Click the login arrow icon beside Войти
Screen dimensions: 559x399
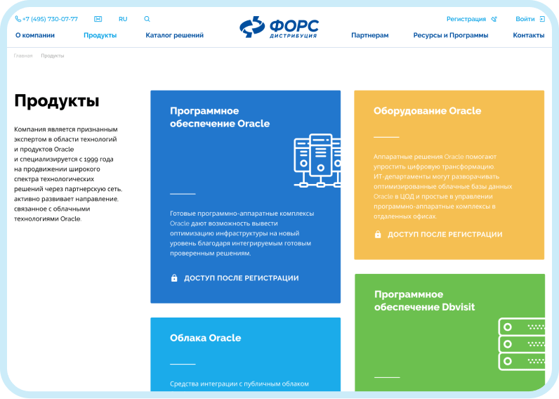[542, 19]
